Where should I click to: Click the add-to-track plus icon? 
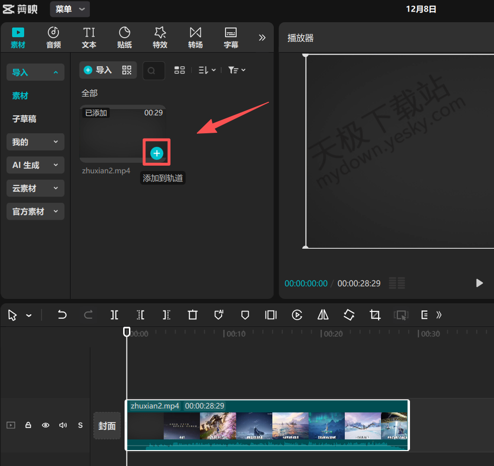point(156,153)
